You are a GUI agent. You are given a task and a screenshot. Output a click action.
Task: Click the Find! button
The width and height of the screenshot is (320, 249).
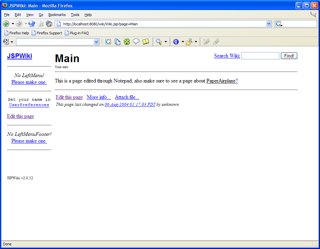tap(289, 56)
